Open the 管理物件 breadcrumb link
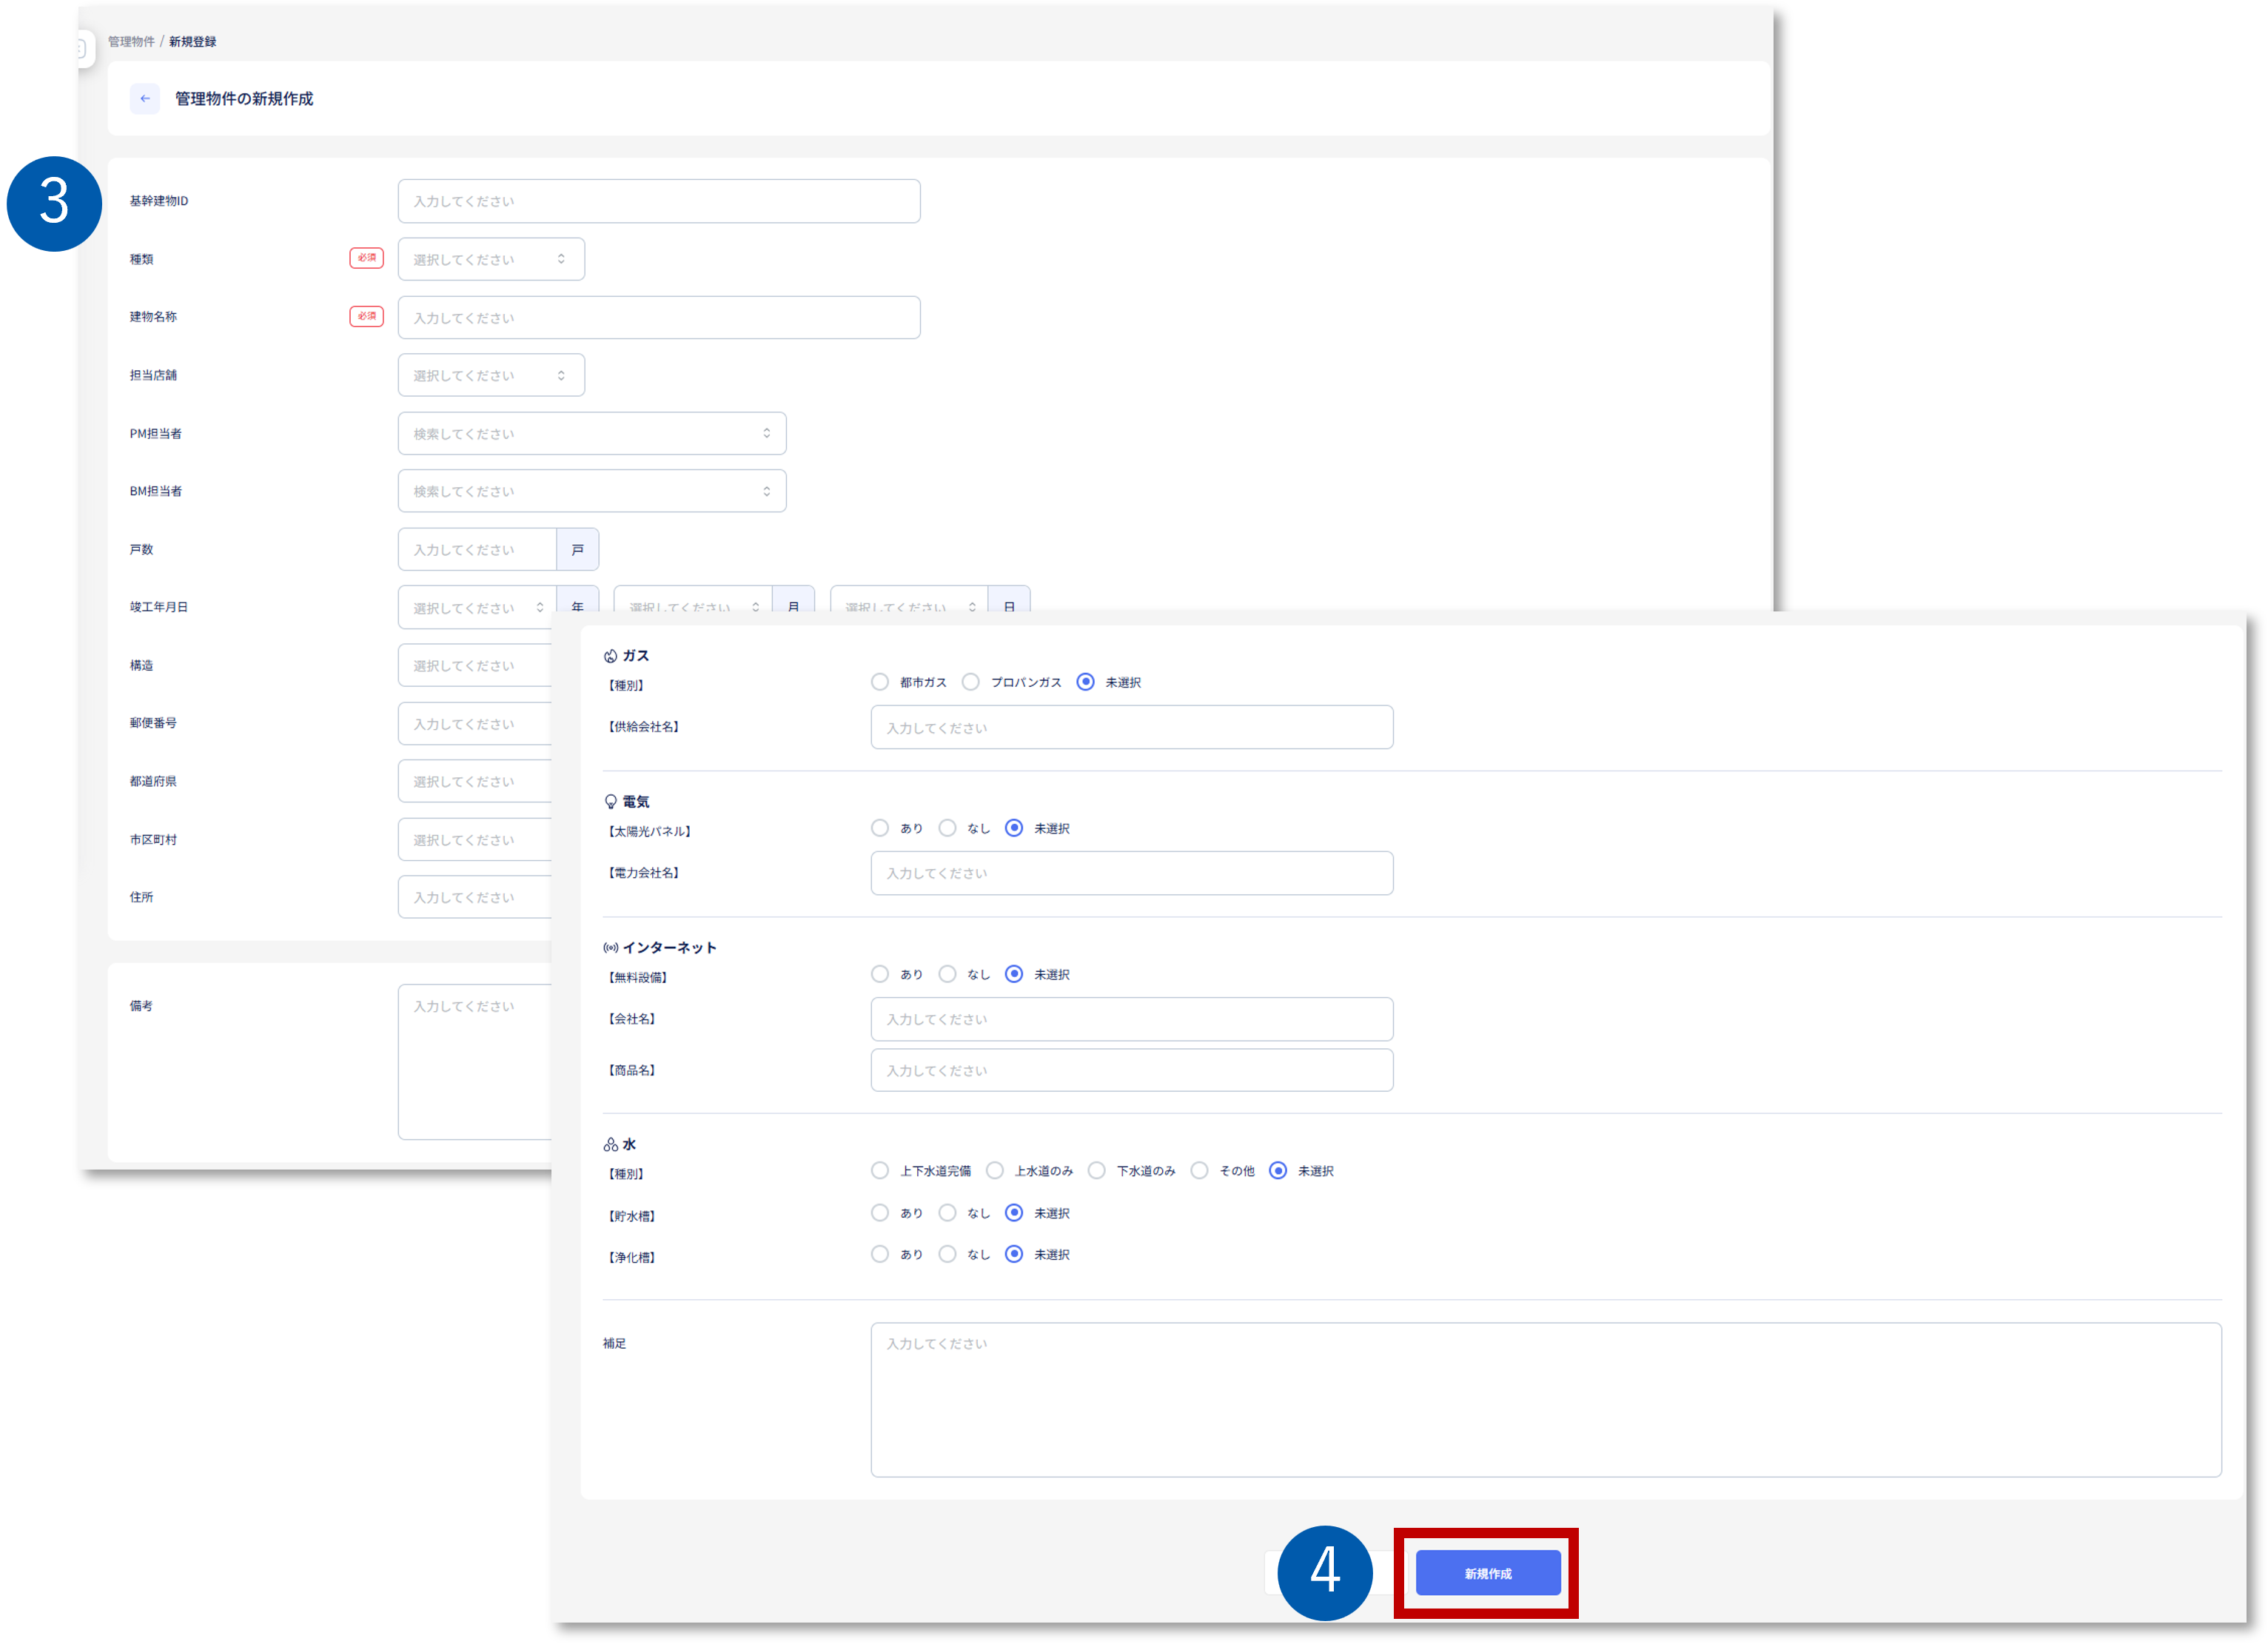The image size is (2268, 1647). pos(131,42)
